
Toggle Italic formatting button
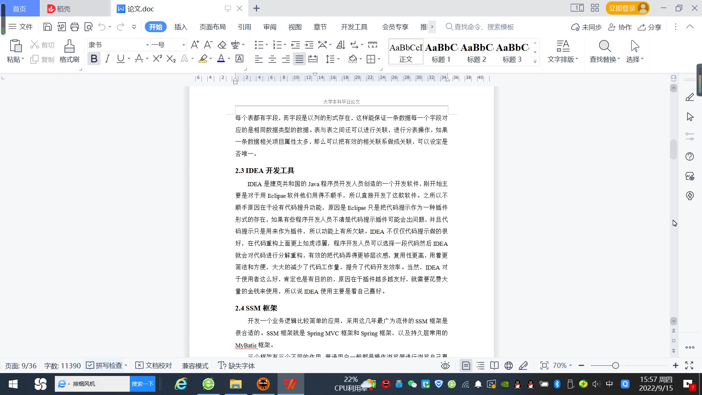tap(107, 59)
